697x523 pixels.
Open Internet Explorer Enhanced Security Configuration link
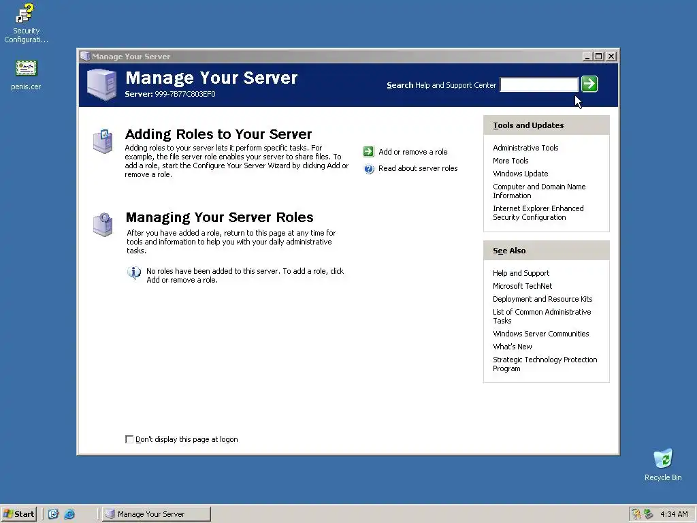(x=538, y=213)
